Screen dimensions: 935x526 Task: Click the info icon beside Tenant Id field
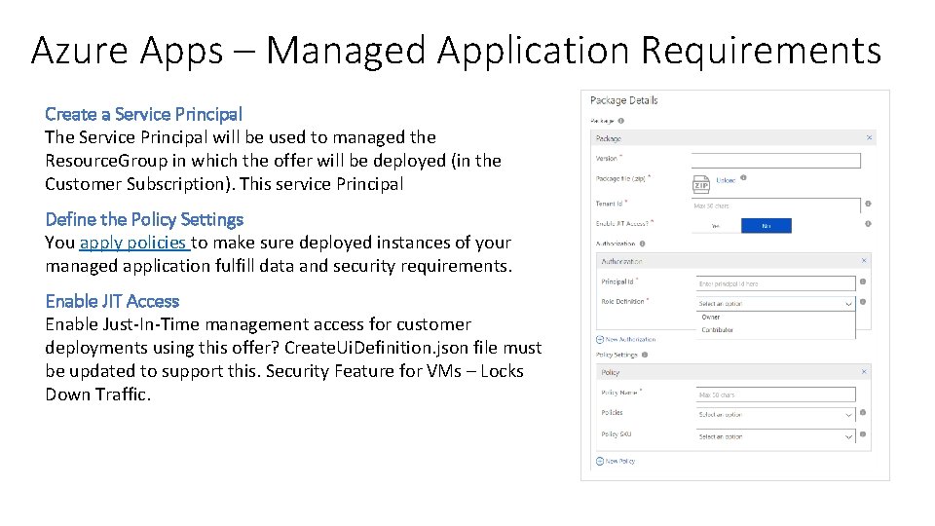[868, 204]
